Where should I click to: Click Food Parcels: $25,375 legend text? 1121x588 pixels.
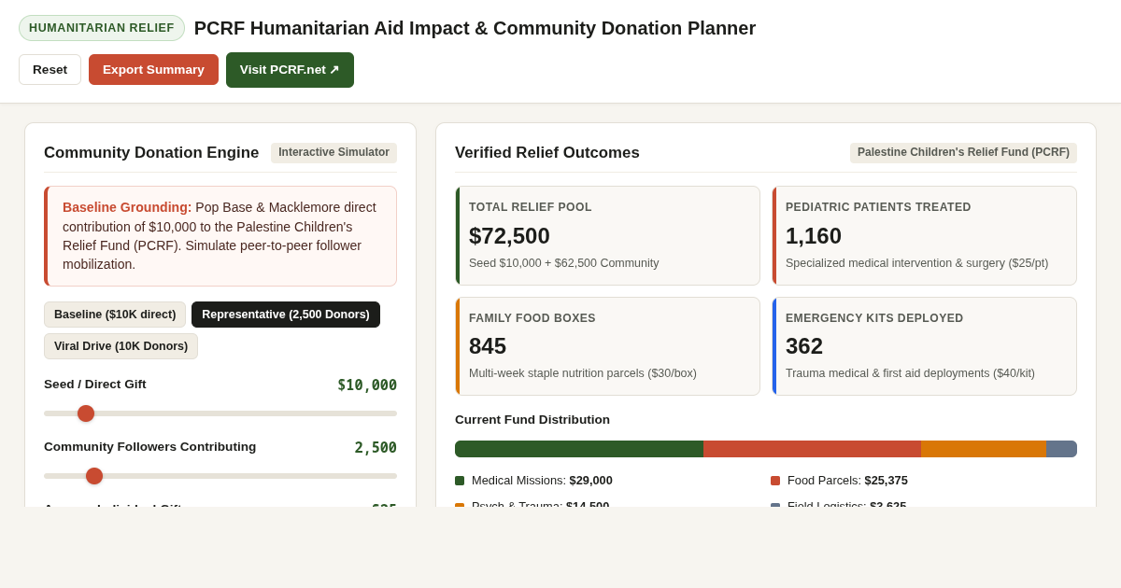(x=847, y=481)
